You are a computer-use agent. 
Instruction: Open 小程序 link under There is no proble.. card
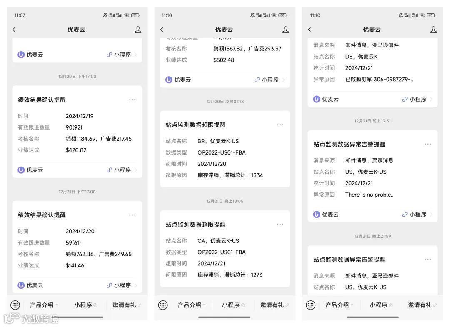pyautogui.click(x=417, y=215)
